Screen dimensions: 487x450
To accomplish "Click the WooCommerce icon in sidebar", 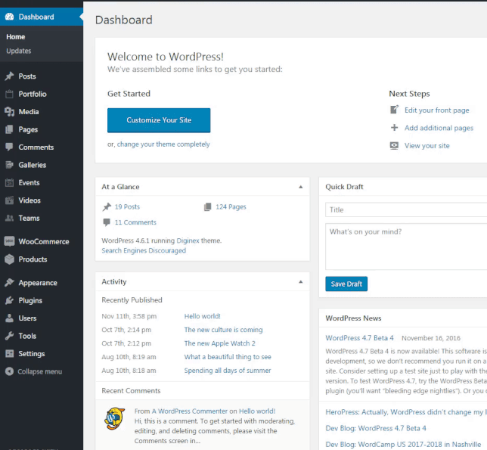I will (9, 241).
